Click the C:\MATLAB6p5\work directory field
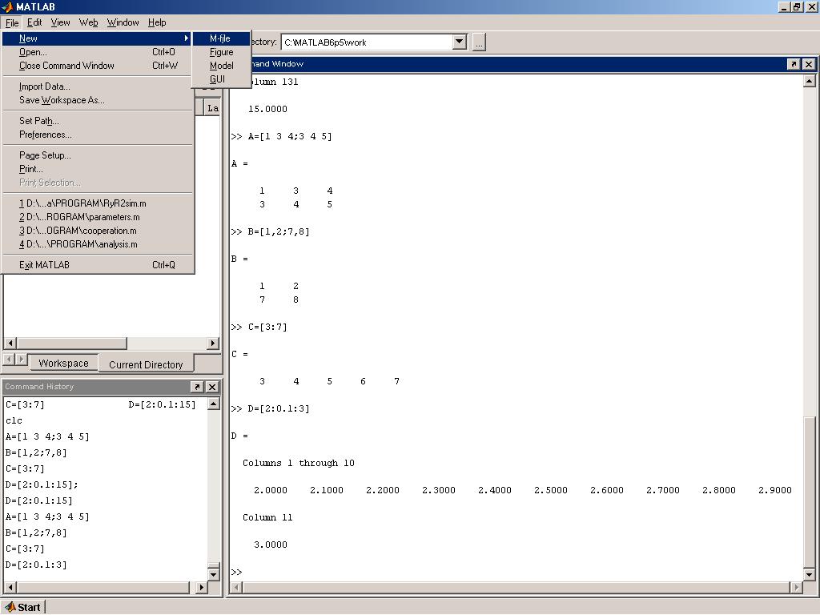 368,42
